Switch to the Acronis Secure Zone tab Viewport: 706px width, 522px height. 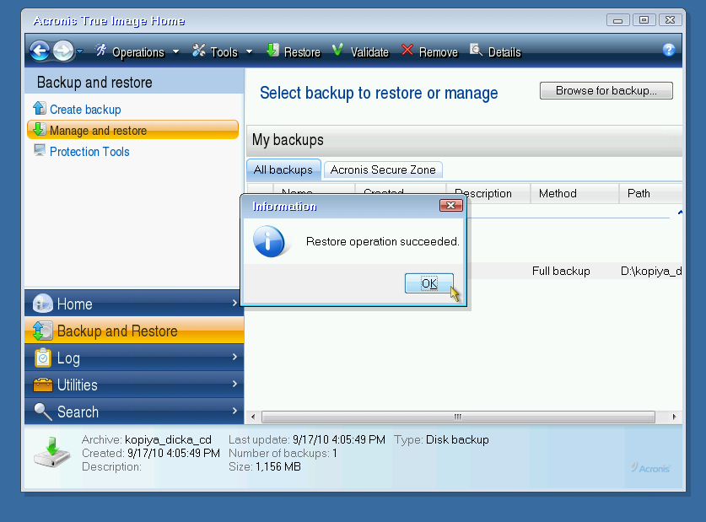click(x=383, y=170)
